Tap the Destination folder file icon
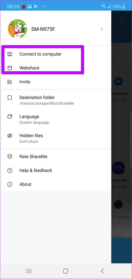 [x=10, y=98]
